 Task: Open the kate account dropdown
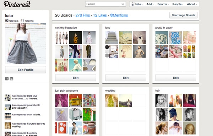[x=139, y=4]
